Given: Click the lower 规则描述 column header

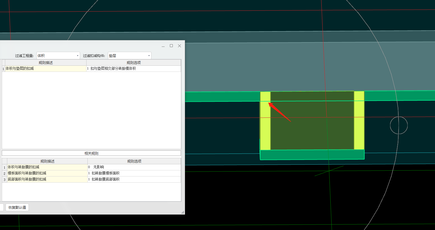Looking at the screenshot, I should (47, 161).
